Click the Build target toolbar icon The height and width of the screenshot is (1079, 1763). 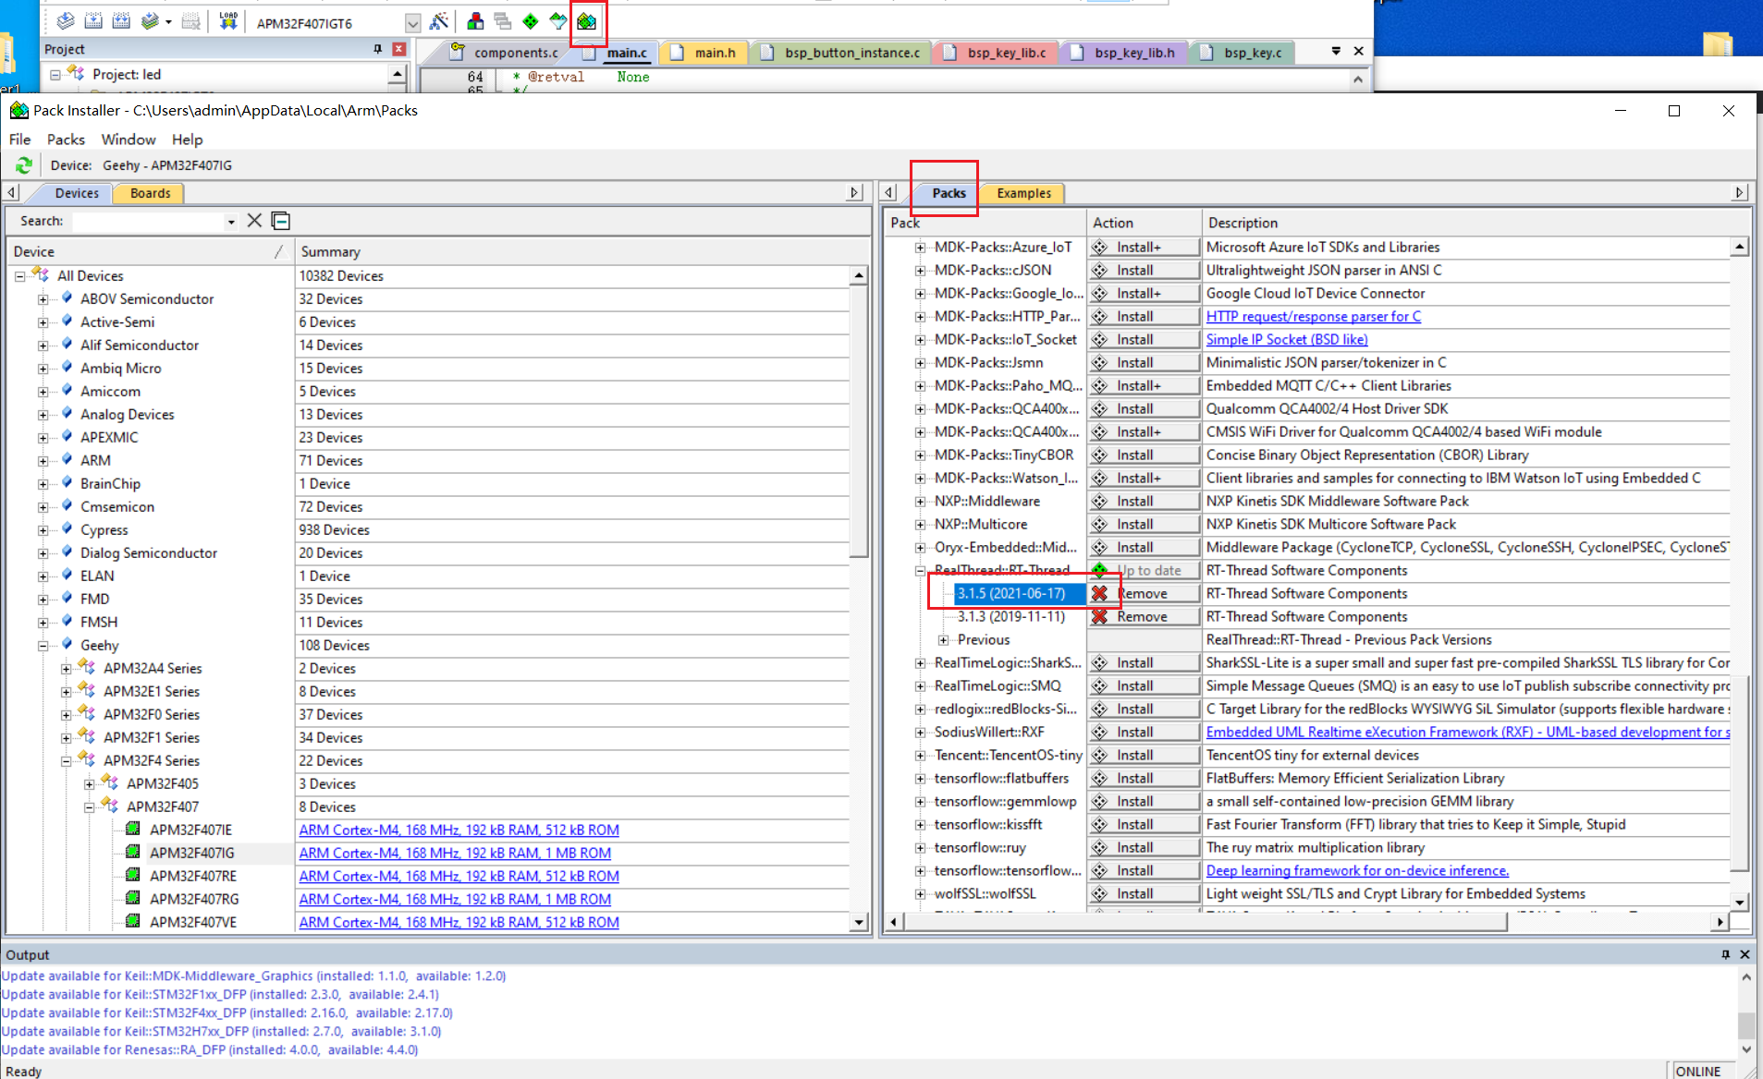pos(93,21)
